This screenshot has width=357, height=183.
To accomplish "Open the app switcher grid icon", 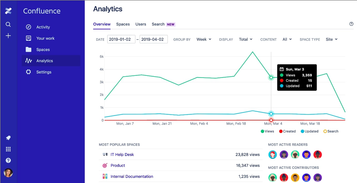I will point(8,149).
